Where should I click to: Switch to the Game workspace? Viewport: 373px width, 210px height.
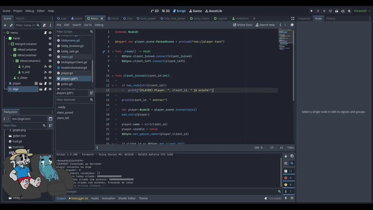pos(195,11)
